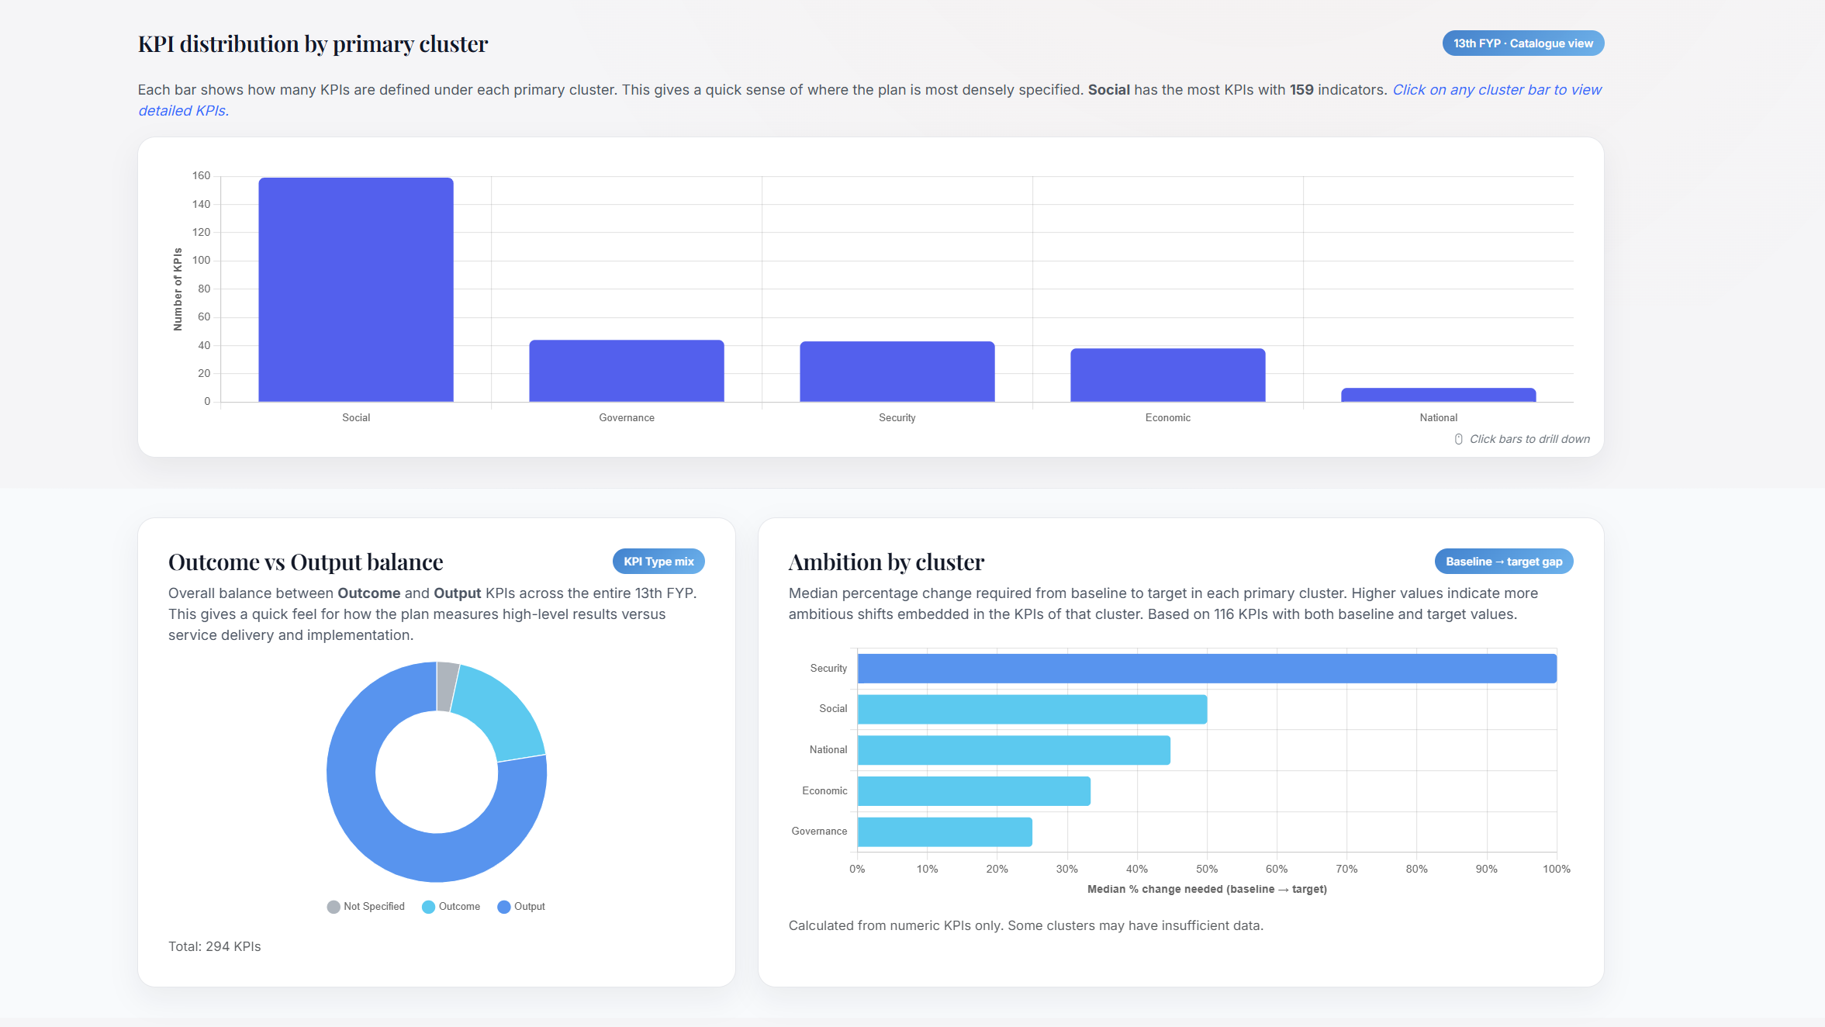Click the gray Not Specified legend circle
The image size is (1825, 1027).
334,907
